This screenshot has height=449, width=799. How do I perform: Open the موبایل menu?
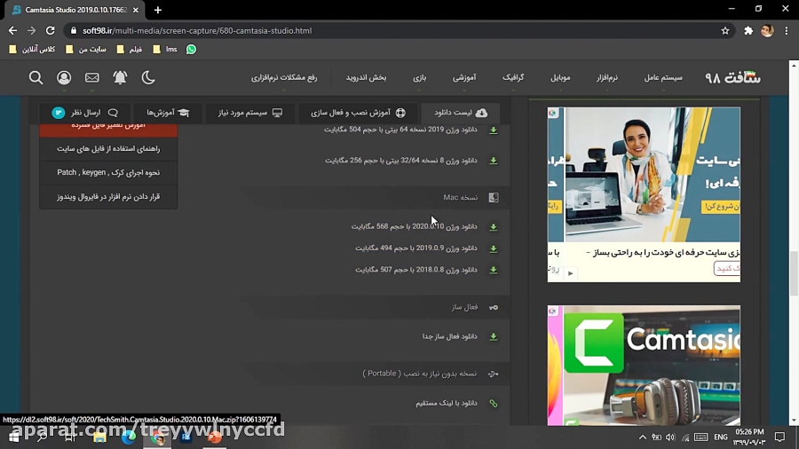tap(560, 77)
